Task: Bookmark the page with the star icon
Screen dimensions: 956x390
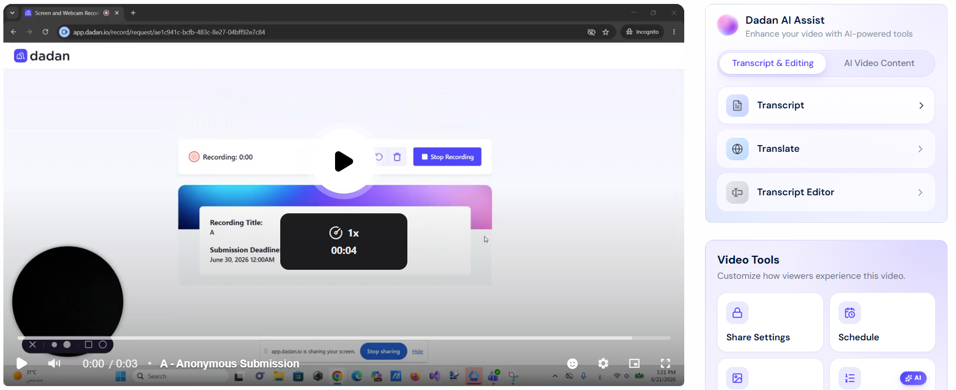Action: coord(606,32)
